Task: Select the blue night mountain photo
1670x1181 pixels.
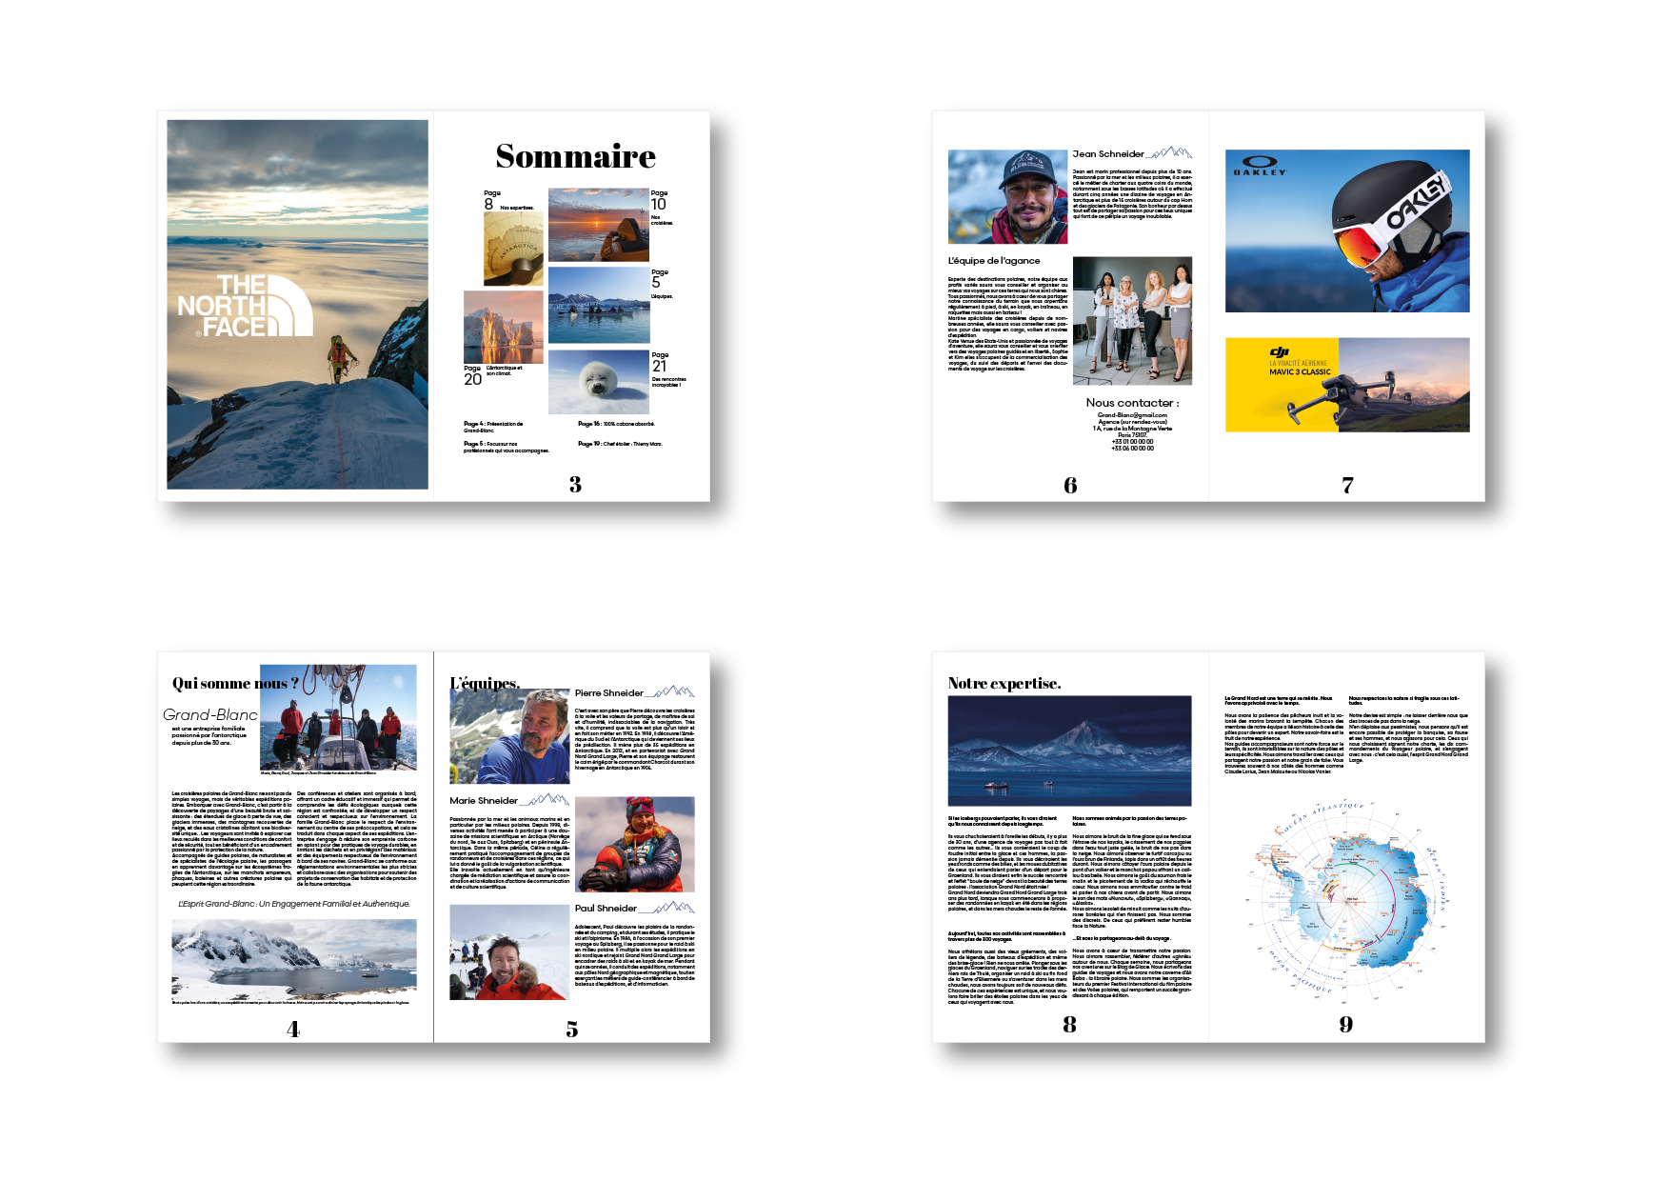Action: 1070,751
